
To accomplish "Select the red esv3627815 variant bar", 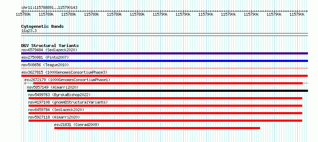I will (x=164, y=76).
